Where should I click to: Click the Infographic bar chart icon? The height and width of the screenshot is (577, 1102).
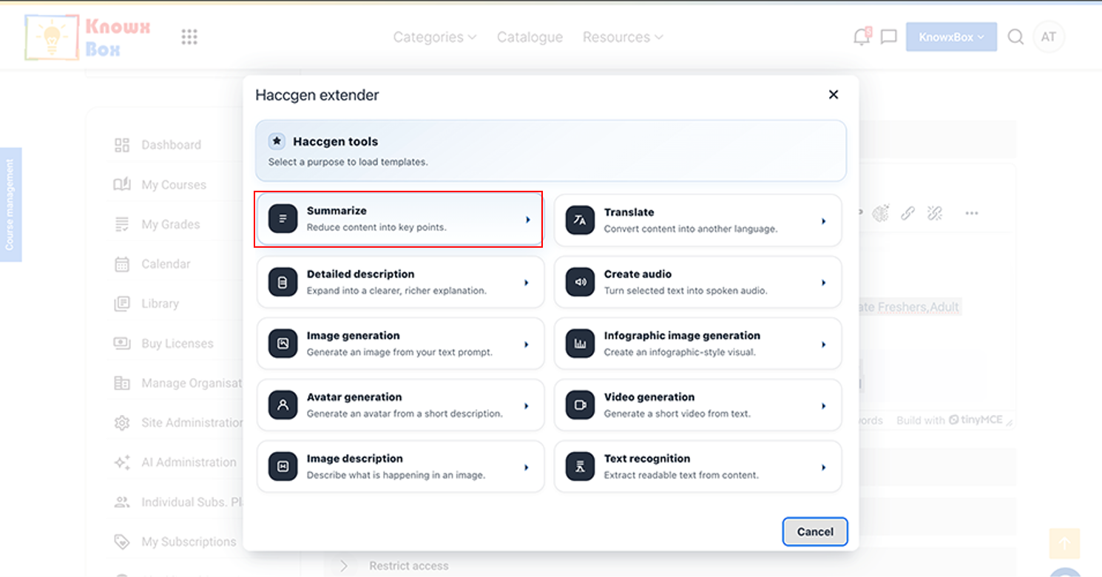coord(580,343)
